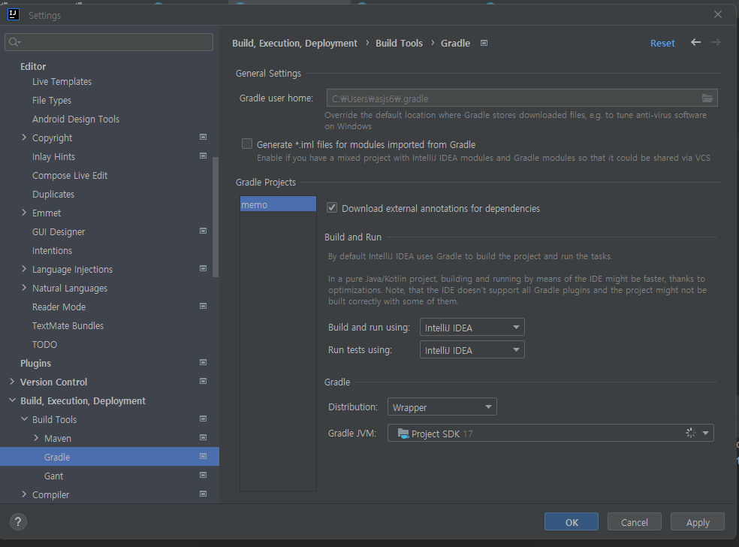Click project icon next to Reader Mode
This screenshot has height=547, width=739.
203,306
